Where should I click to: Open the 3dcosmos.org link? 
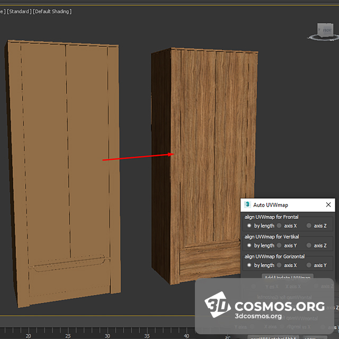(258, 316)
